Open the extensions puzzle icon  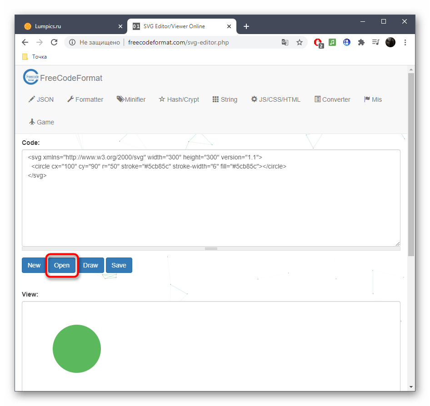[x=361, y=42]
